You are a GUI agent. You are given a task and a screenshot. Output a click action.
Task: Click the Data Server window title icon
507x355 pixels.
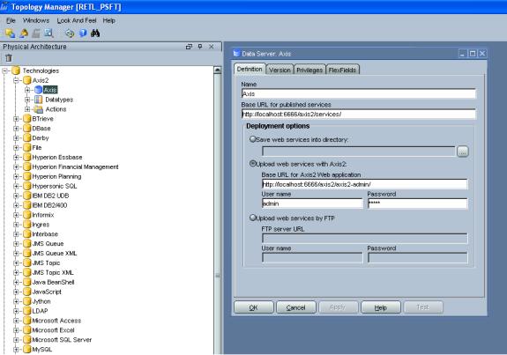pos(236,54)
